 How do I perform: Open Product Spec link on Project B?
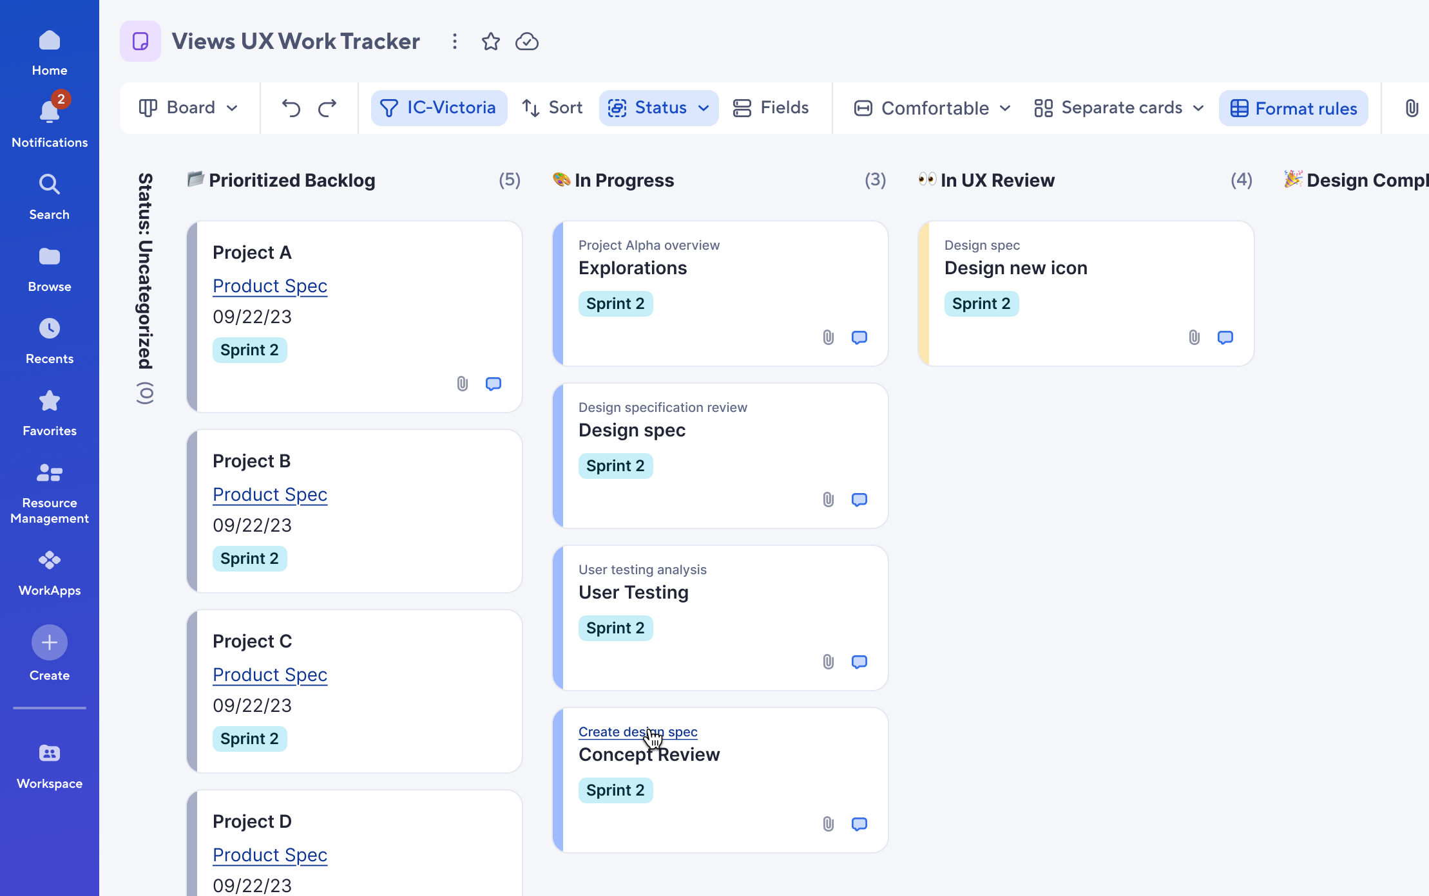click(270, 494)
